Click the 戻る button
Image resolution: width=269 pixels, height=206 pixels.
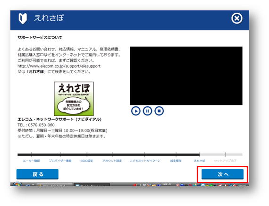coord(37,174)
